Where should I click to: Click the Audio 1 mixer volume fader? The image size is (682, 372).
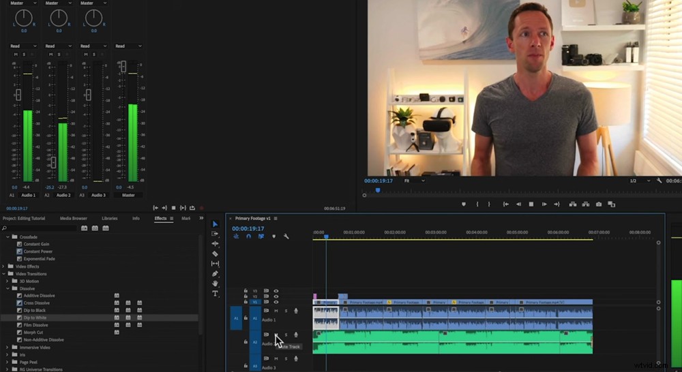pos(18,94)
